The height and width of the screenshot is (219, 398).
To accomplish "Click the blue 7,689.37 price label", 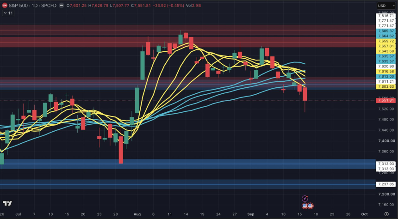I will pos(386,31).
